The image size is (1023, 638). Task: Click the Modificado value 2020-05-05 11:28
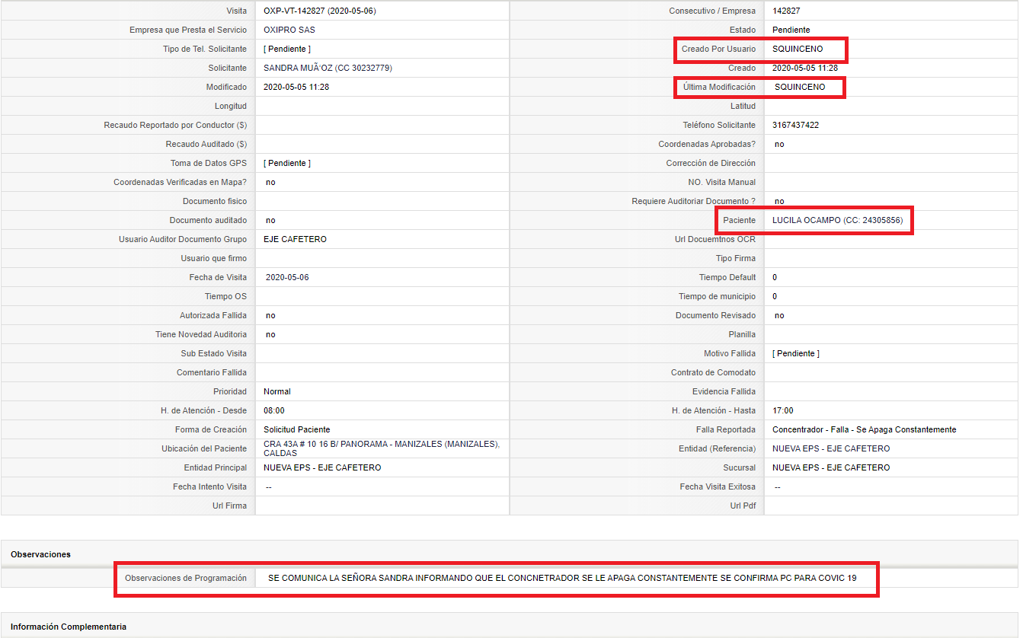(x=296, y=87)
